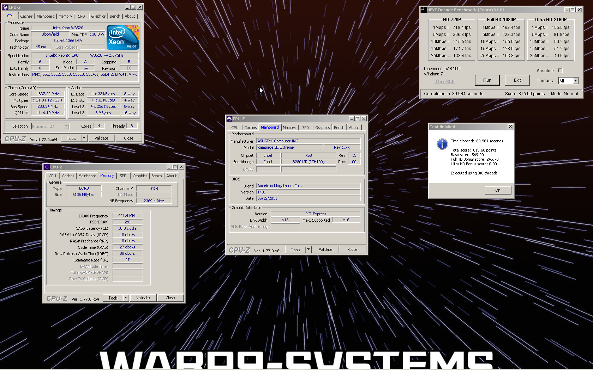Image resolution: width=593 pixels, height=370 pixels.
Task: Click BIOS date 05/12/2011 value
Action: click(308, 198)
